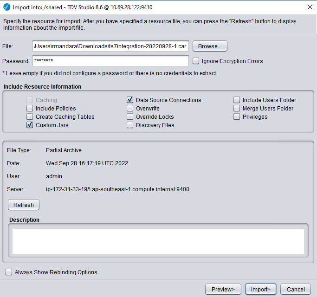Open the Preview> step
Screen dimensions: 317x297
point(223,289)
